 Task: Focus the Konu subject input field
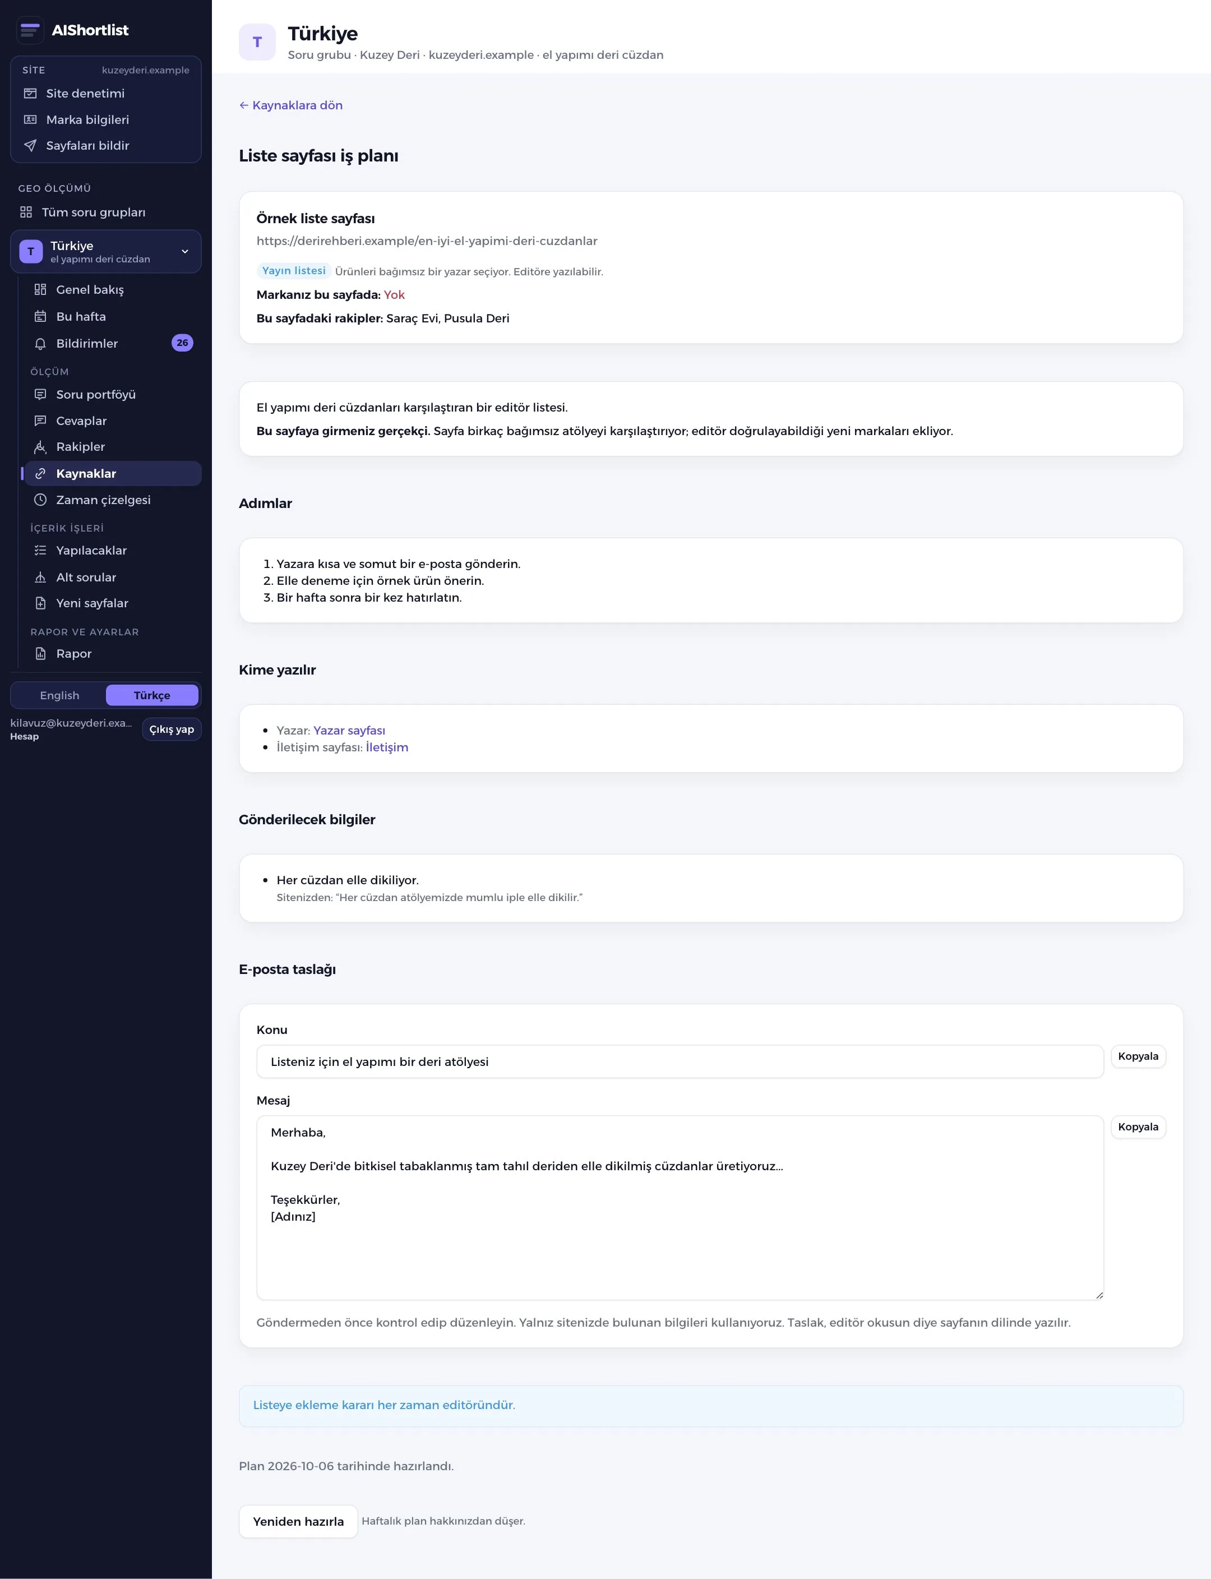[x=680, y=1061]
